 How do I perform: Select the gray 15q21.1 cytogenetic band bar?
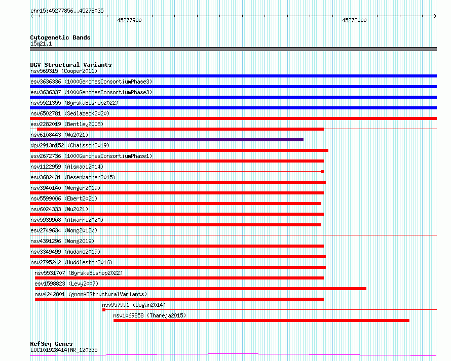[x=233, y=49]
